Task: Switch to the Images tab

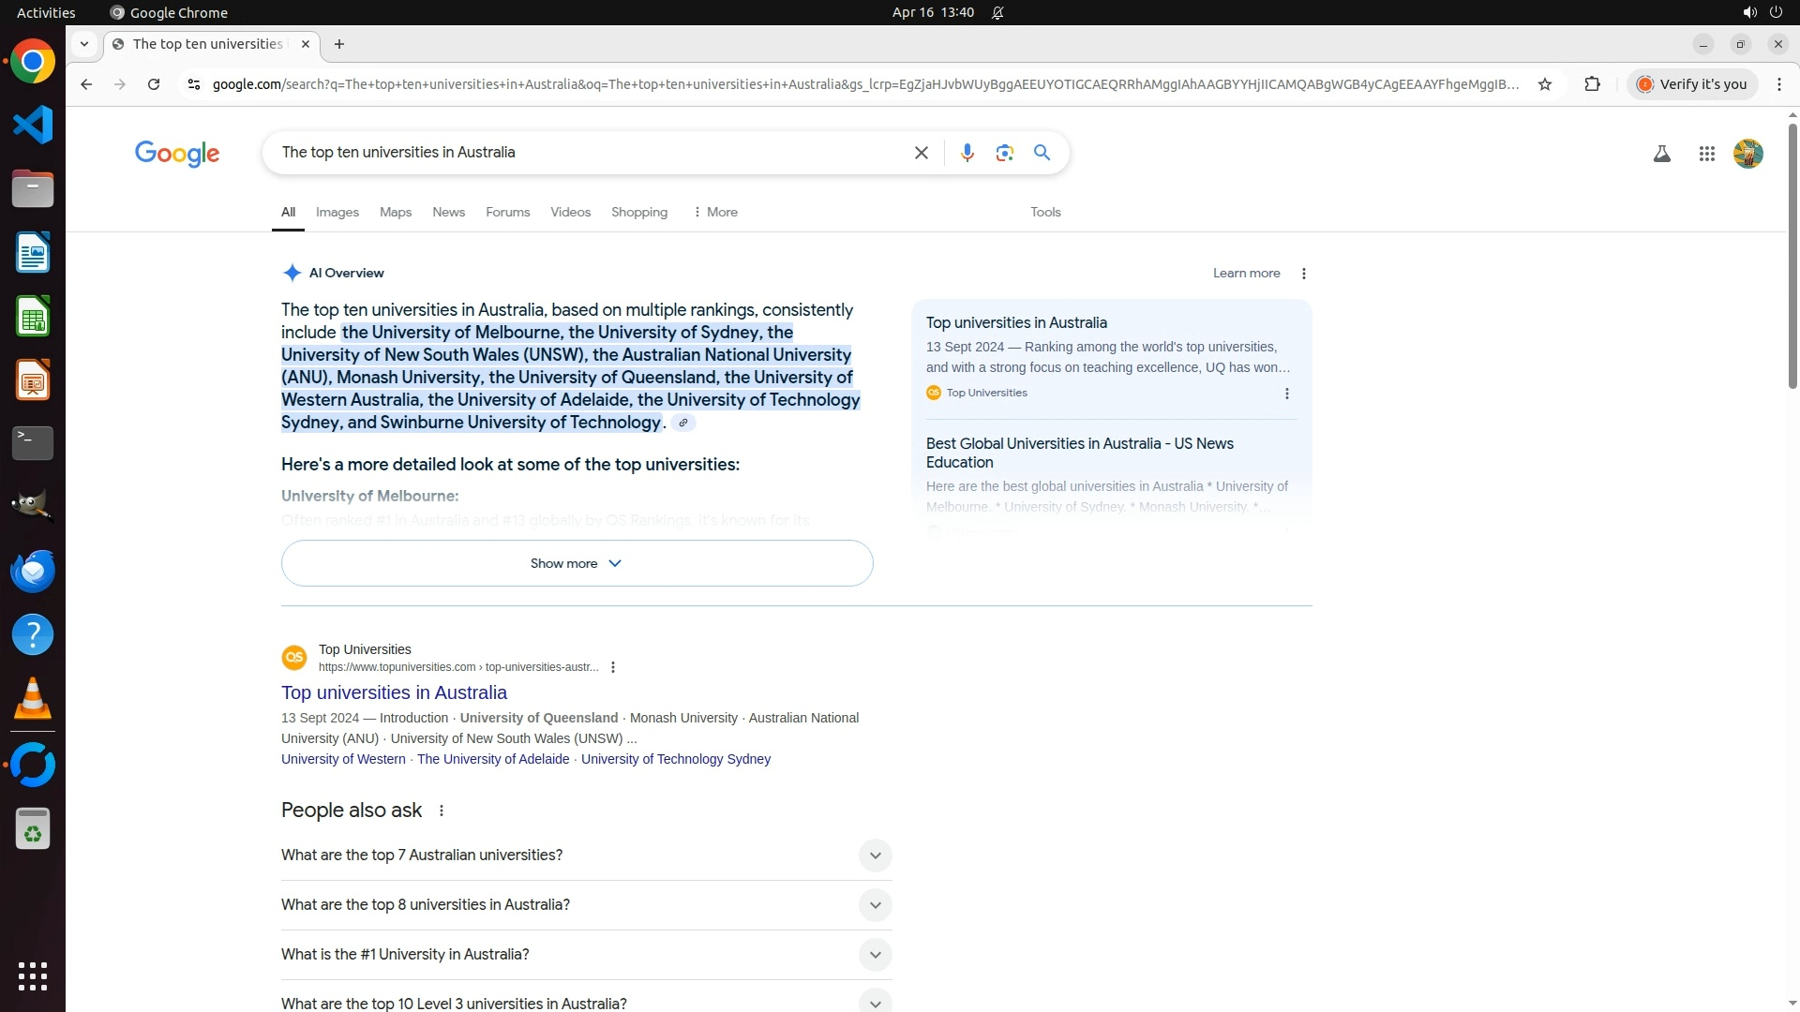Action: tap(337, 213)
